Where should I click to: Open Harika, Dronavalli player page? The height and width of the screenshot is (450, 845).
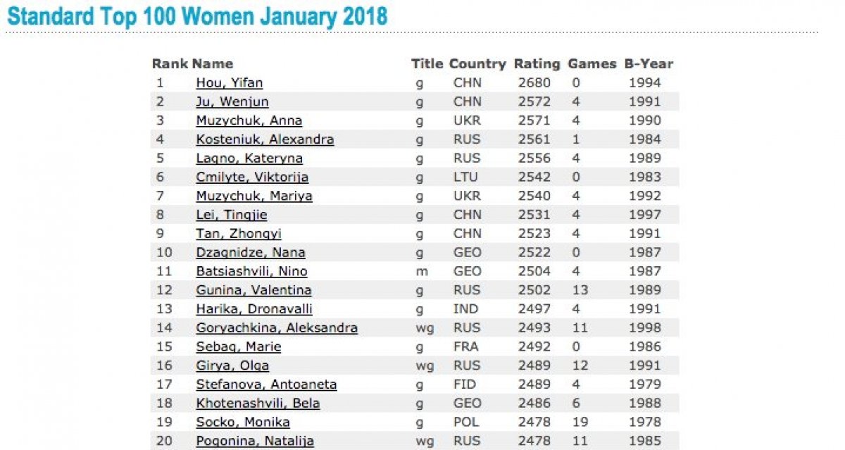tap(254, 309)
